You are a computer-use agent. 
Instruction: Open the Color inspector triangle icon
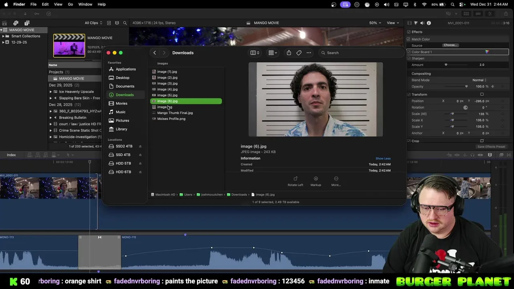tap(416, 23)
